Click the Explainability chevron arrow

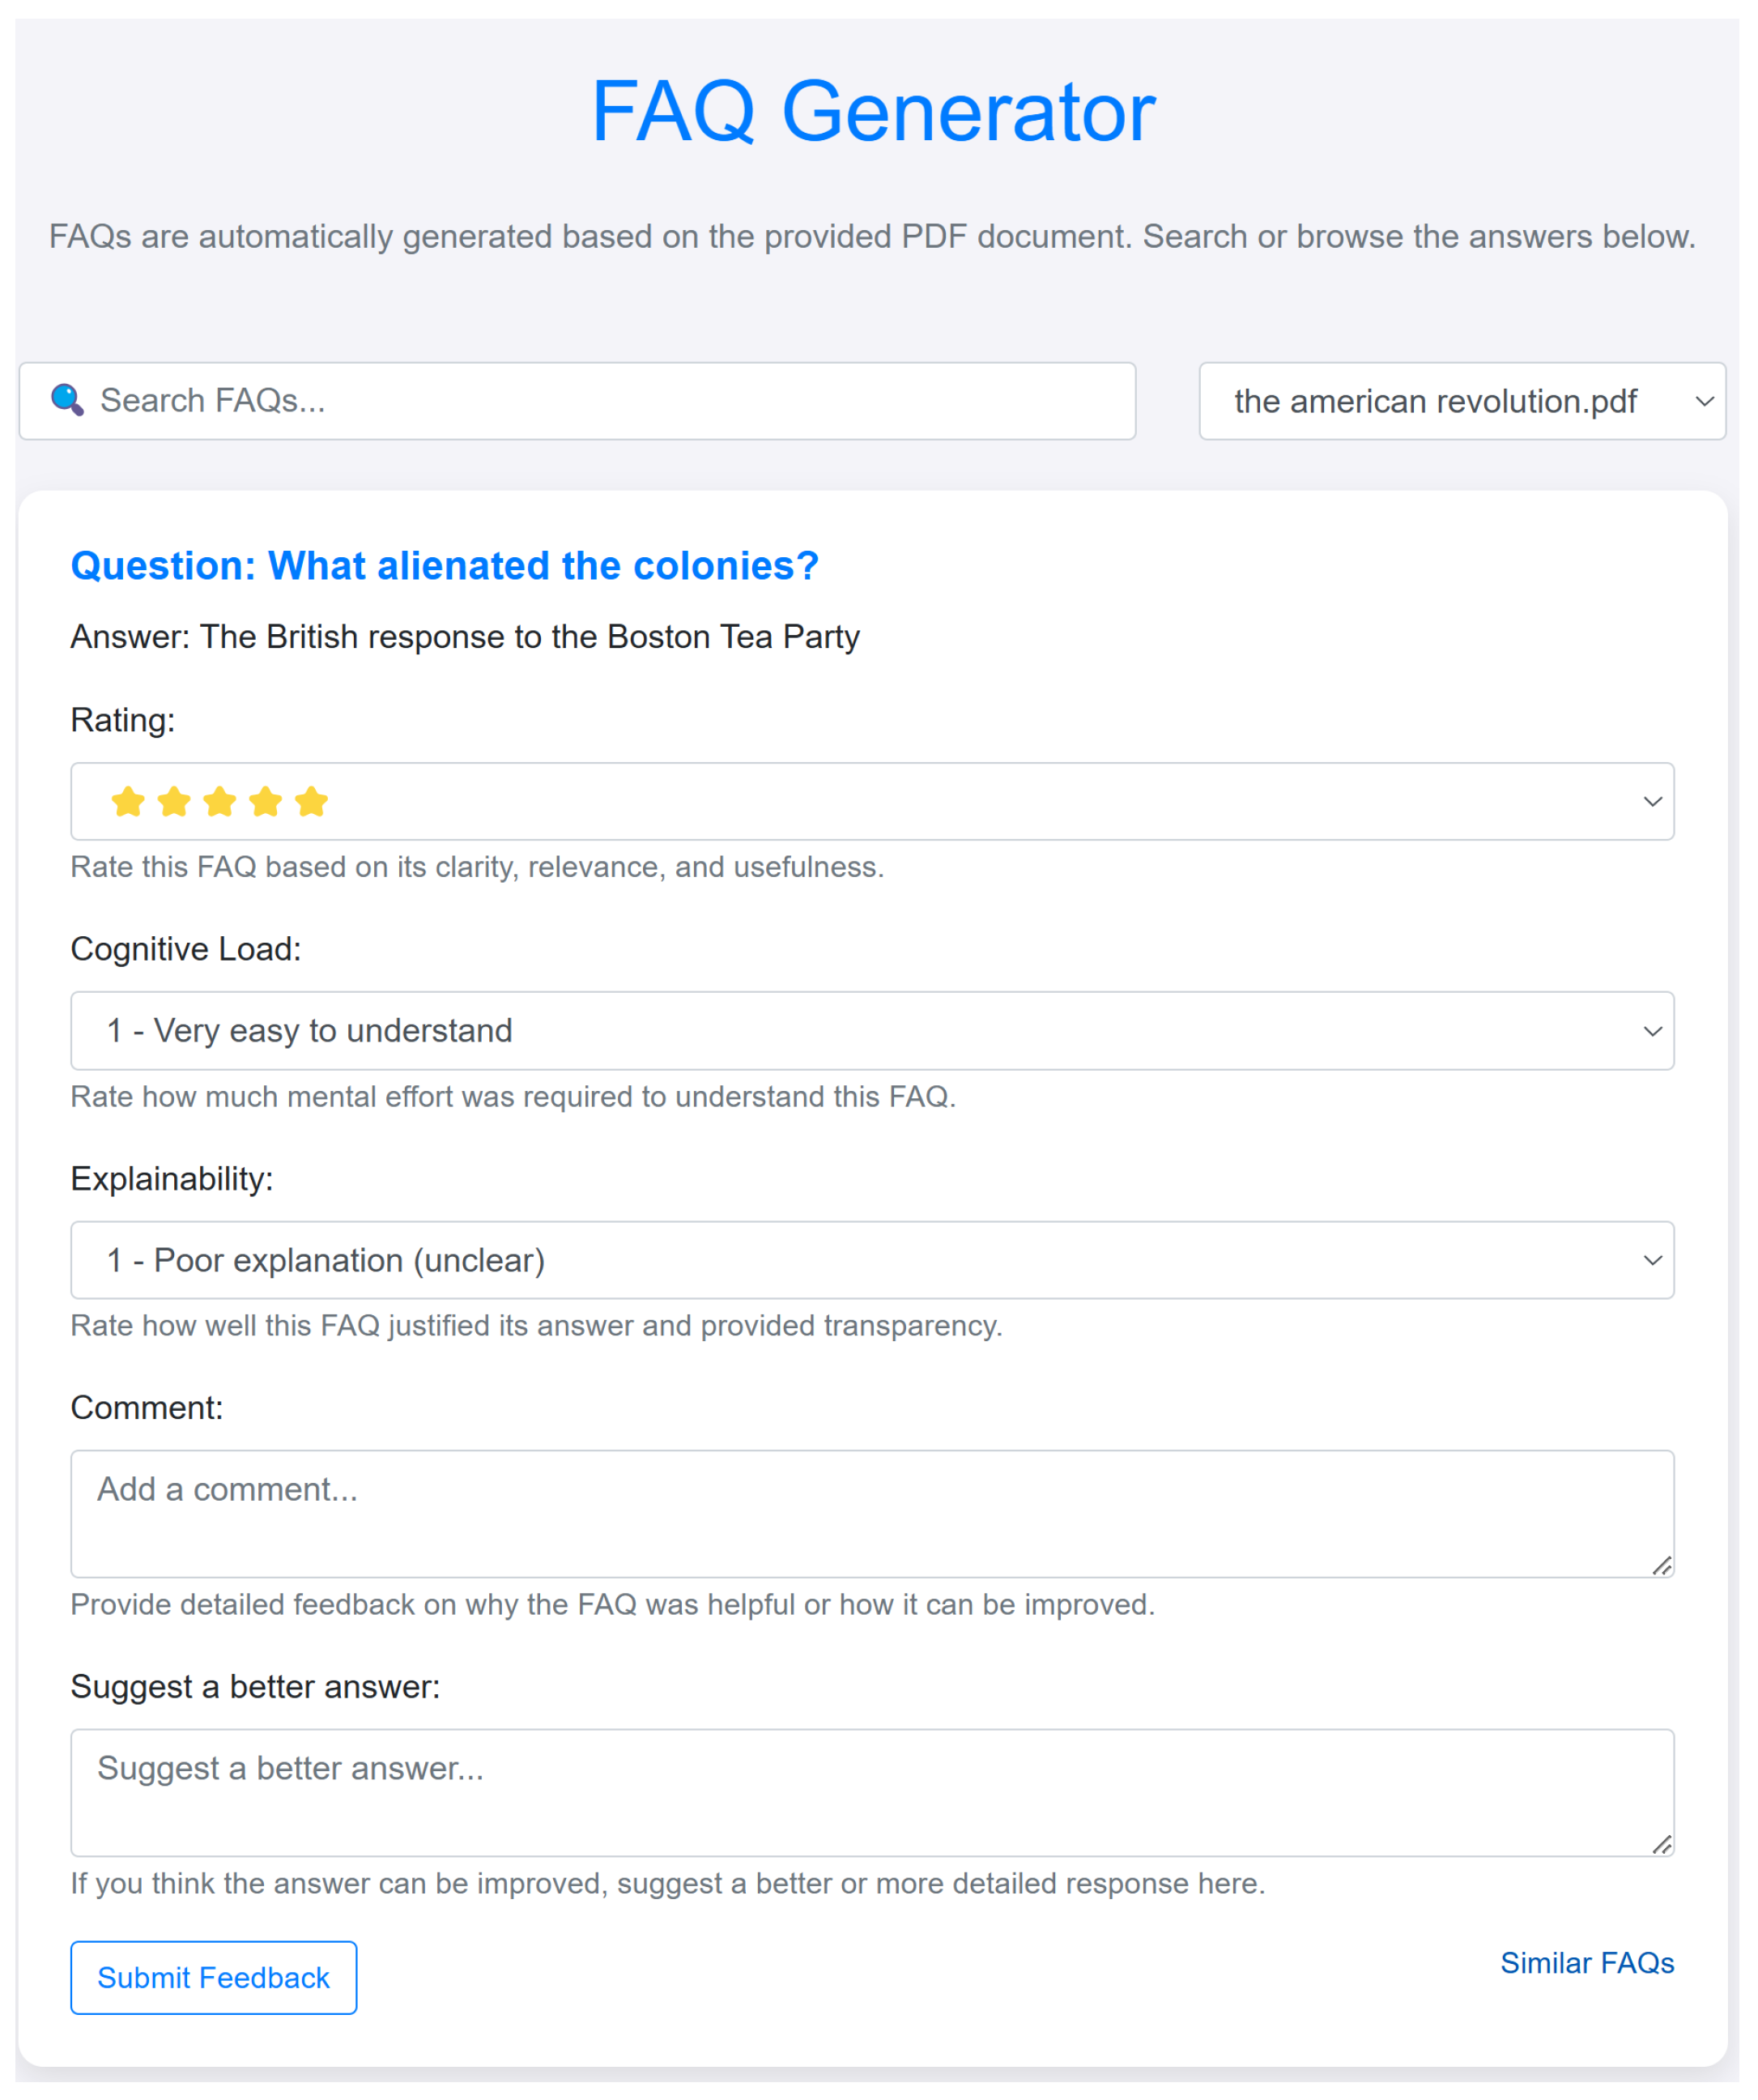1652,1260
